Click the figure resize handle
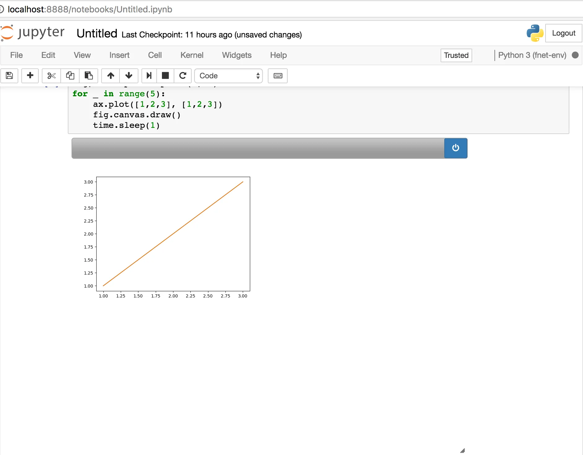The height and width of the screenshot is (455, 583). point(463,451)
